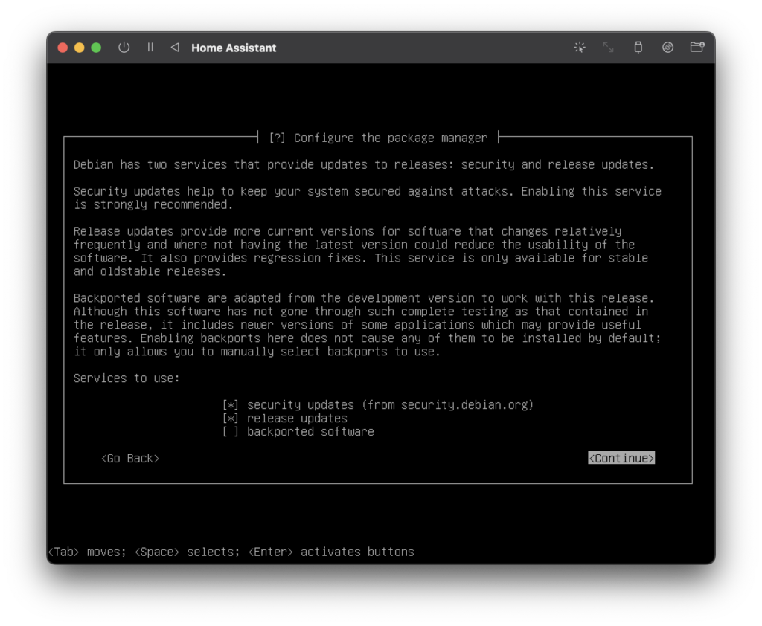Click the power icon in the VM toolbar

click(124, 47)
